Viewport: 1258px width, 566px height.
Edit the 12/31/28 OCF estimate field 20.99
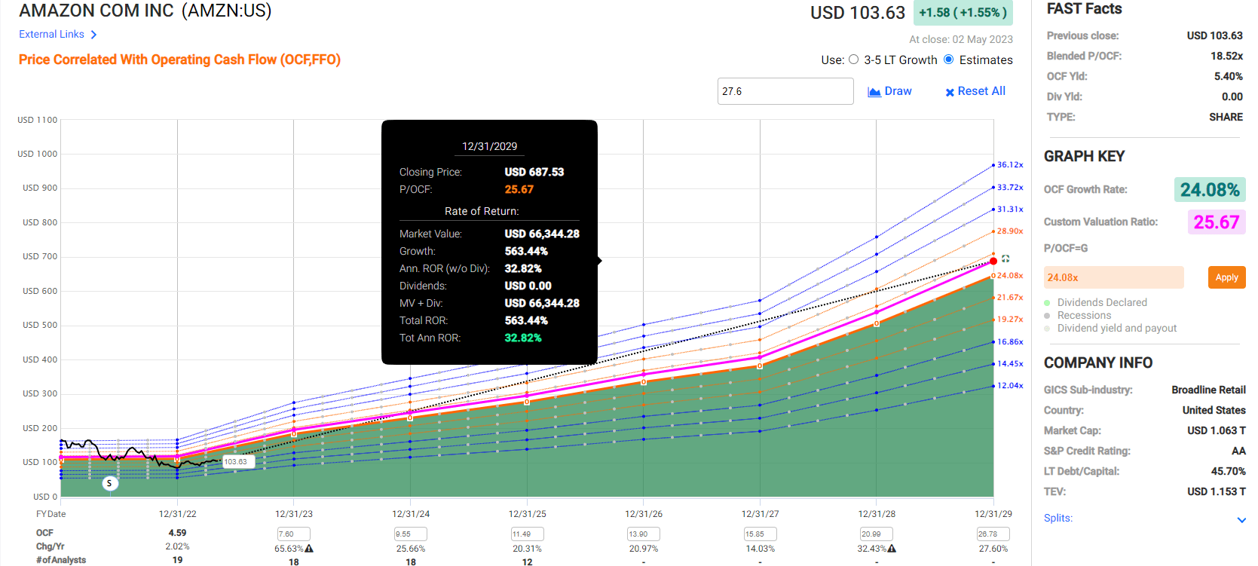(x=877, y=534)
